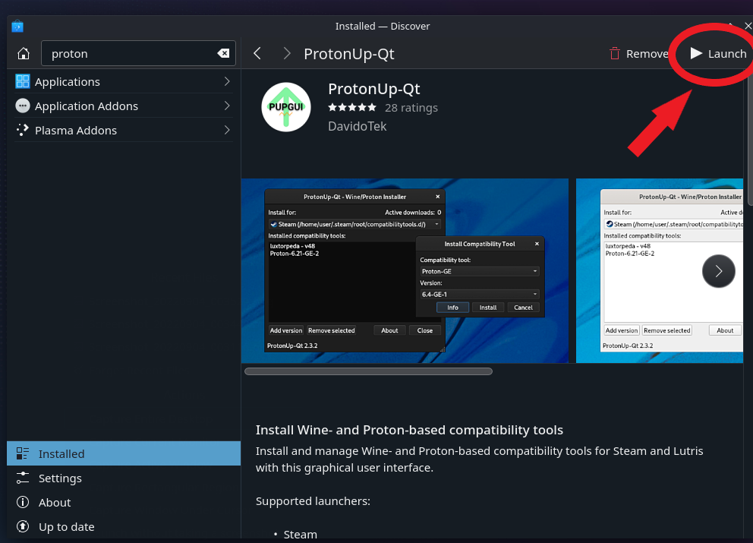Screen dimensions: 753x543
Task: Click the Plasma Addons icon
Action: pos(23,130)
